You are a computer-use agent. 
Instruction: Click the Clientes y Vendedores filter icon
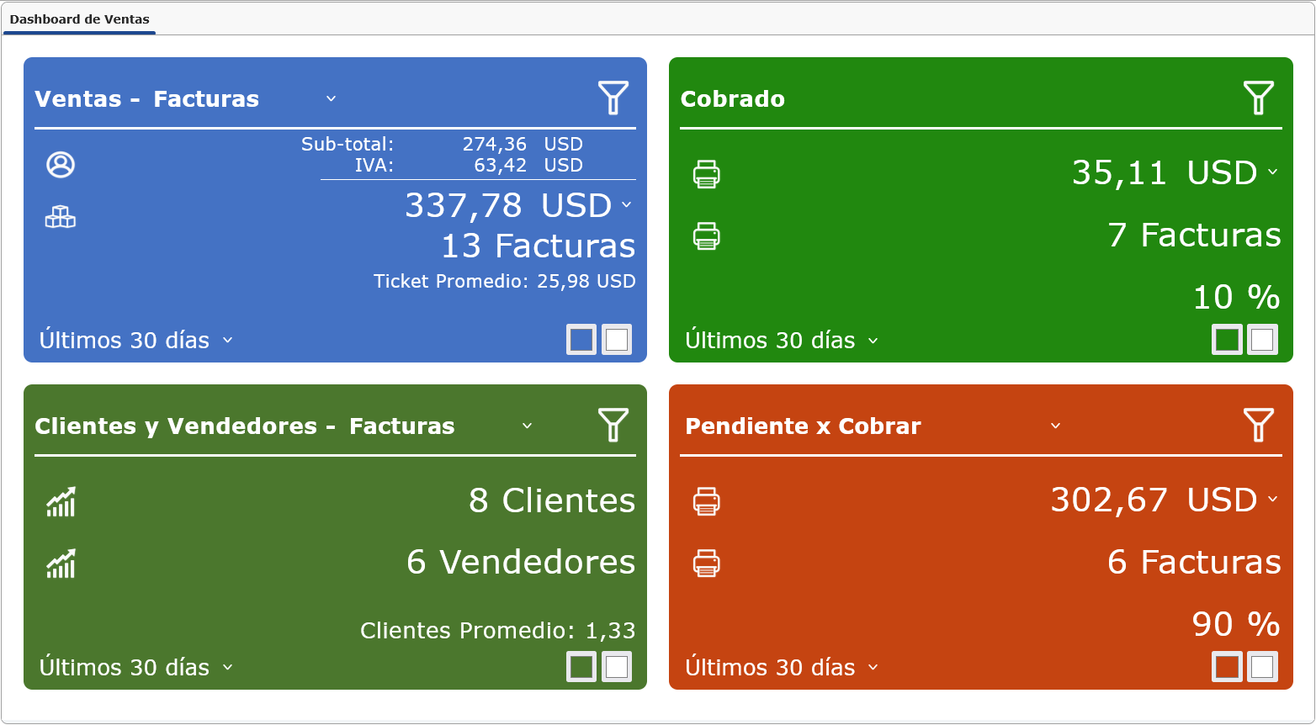click(x=614, y=426)
